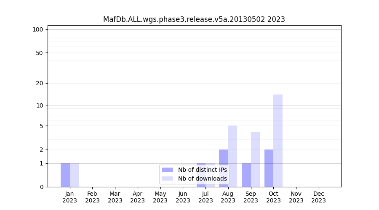Select the 'May 2023' x-axis label
379x210 pixels.
[160, 197]
